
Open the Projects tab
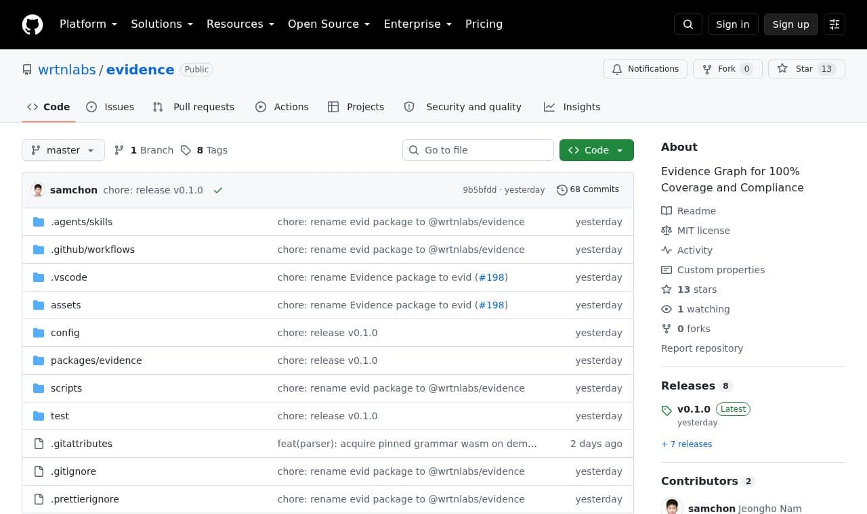(x=356, y=107)
